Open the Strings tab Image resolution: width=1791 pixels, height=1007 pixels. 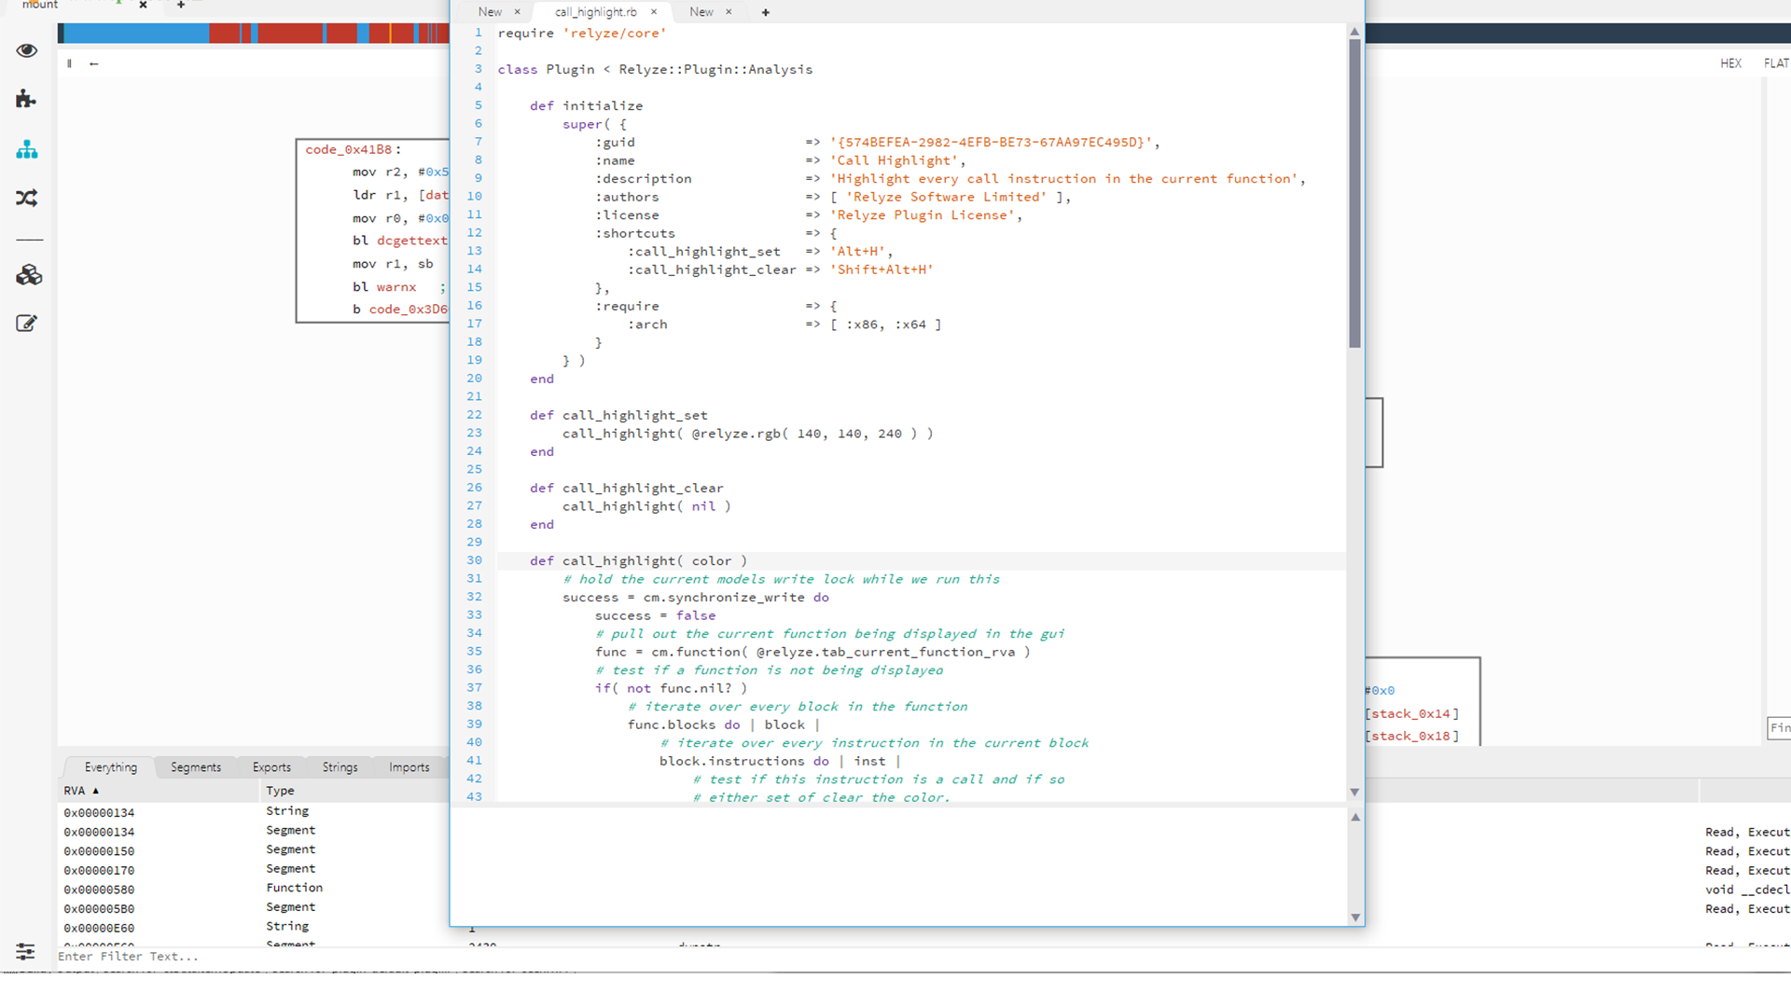[x=340, y=767]
